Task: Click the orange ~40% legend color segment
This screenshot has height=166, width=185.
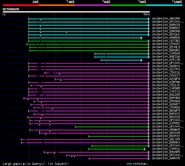Action: 57,5
